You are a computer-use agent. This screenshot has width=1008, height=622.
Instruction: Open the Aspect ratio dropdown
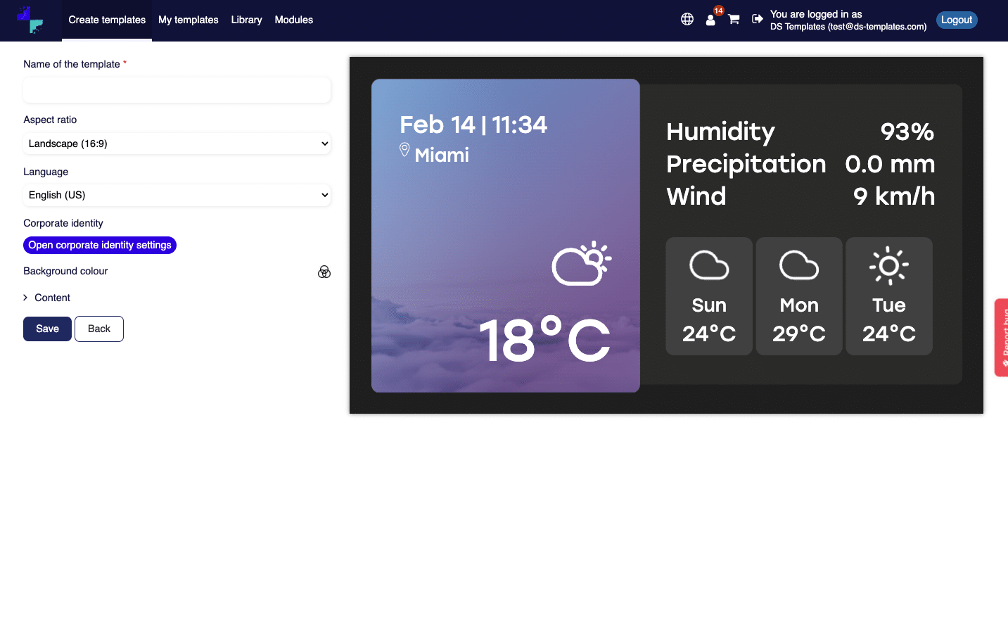pyautogui.click(x=177, y=144)
